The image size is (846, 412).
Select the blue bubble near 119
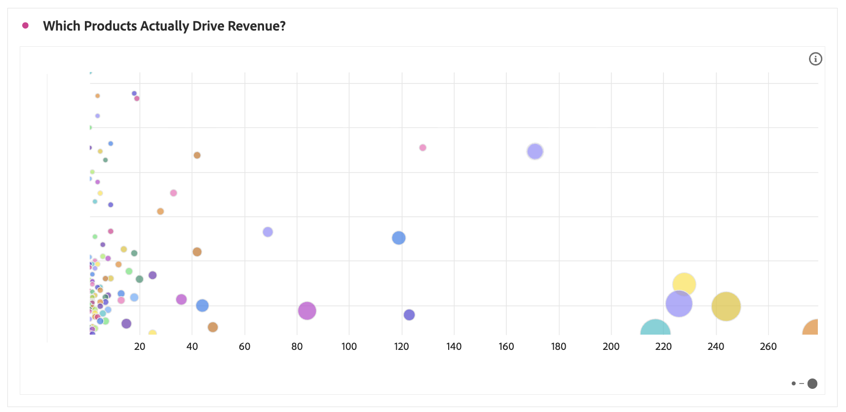399,238
